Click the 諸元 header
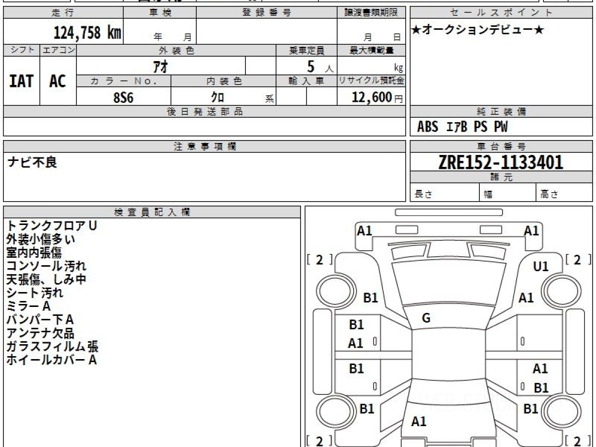This screenshot has height=447, width=596. pyautogui.click(x=501, y=177)
